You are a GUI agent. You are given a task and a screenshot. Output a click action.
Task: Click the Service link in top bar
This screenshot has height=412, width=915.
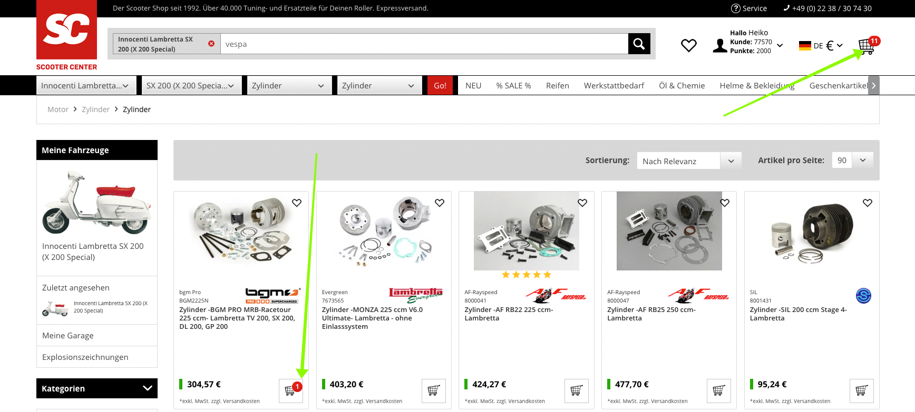(x=755, y=8)
